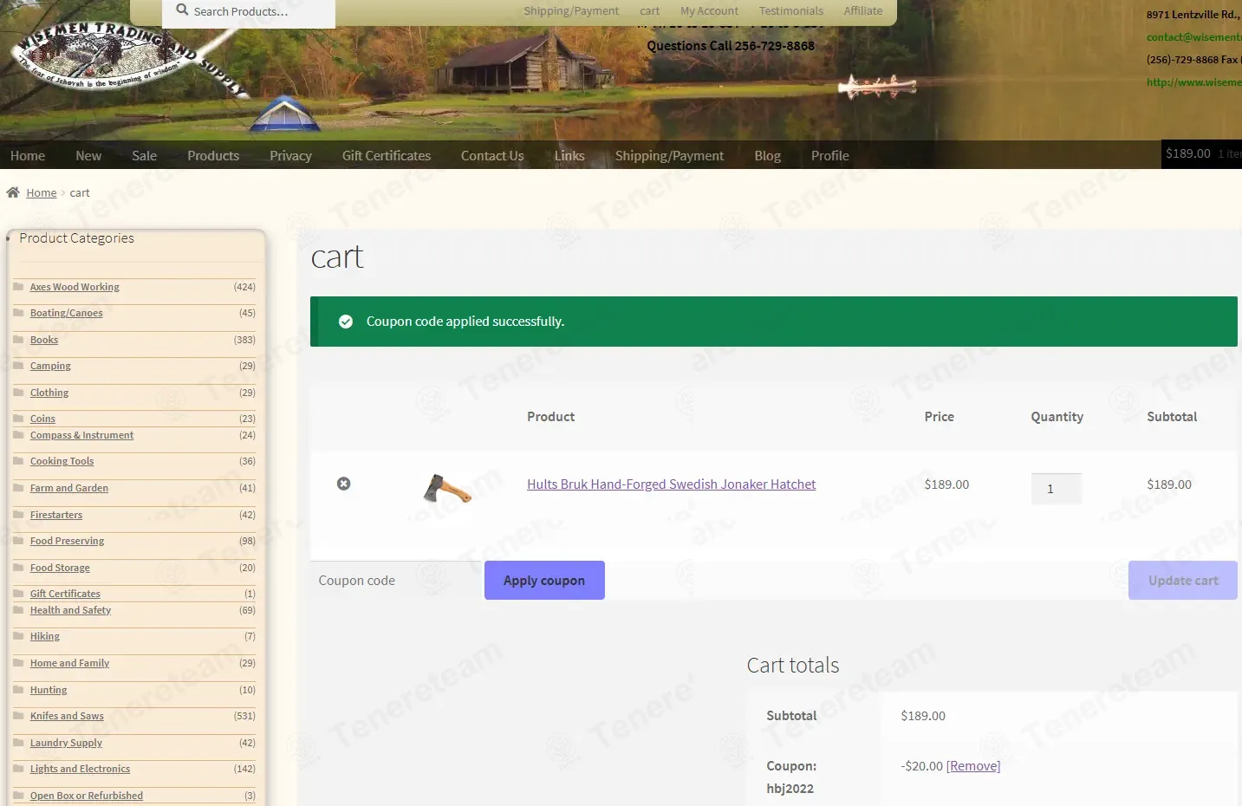The width and height of the screenshot is (1242, 806).
Task: Focus the Coupon code input field
Action: pos(396,580)
